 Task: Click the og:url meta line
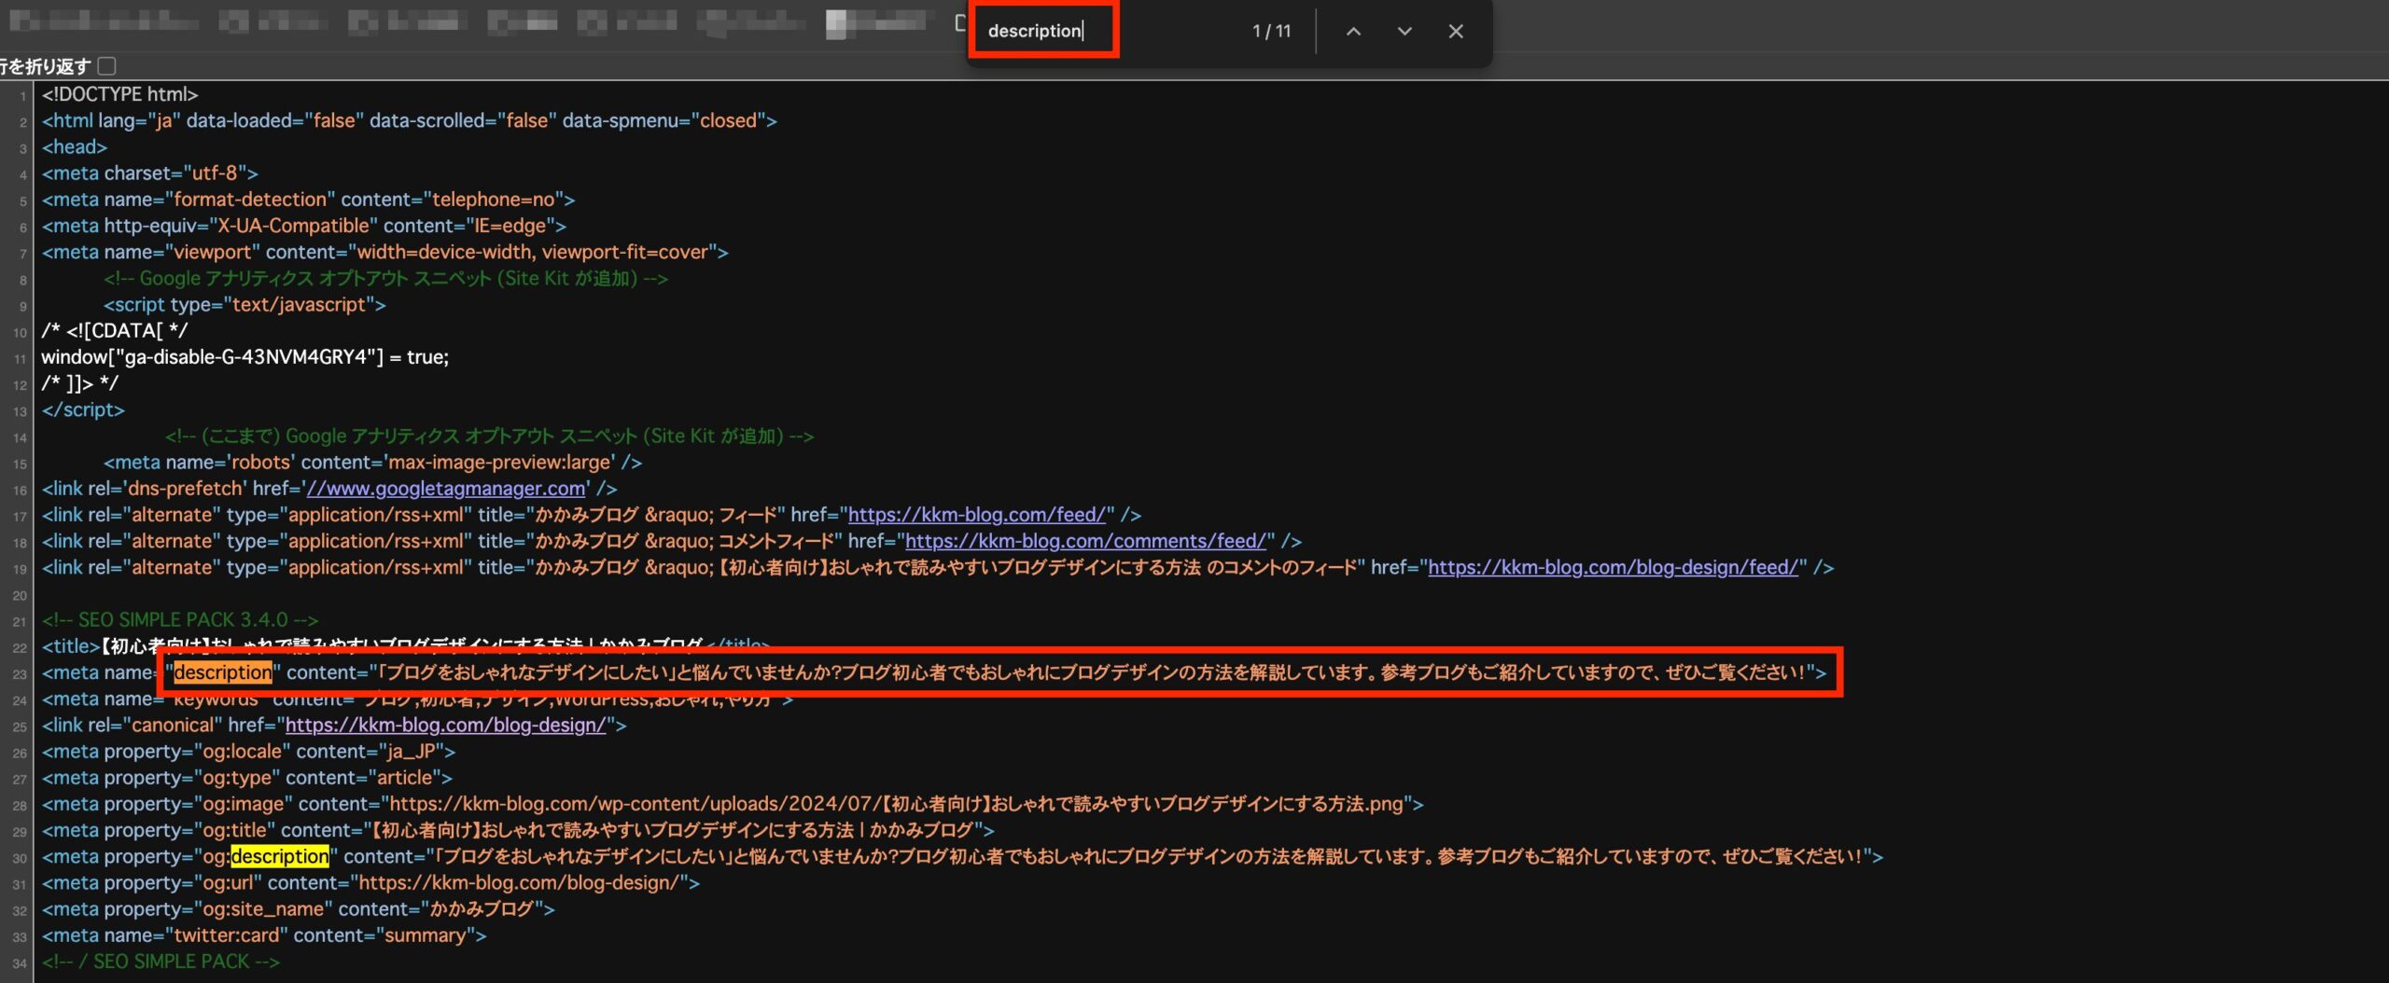pos(370,882)
